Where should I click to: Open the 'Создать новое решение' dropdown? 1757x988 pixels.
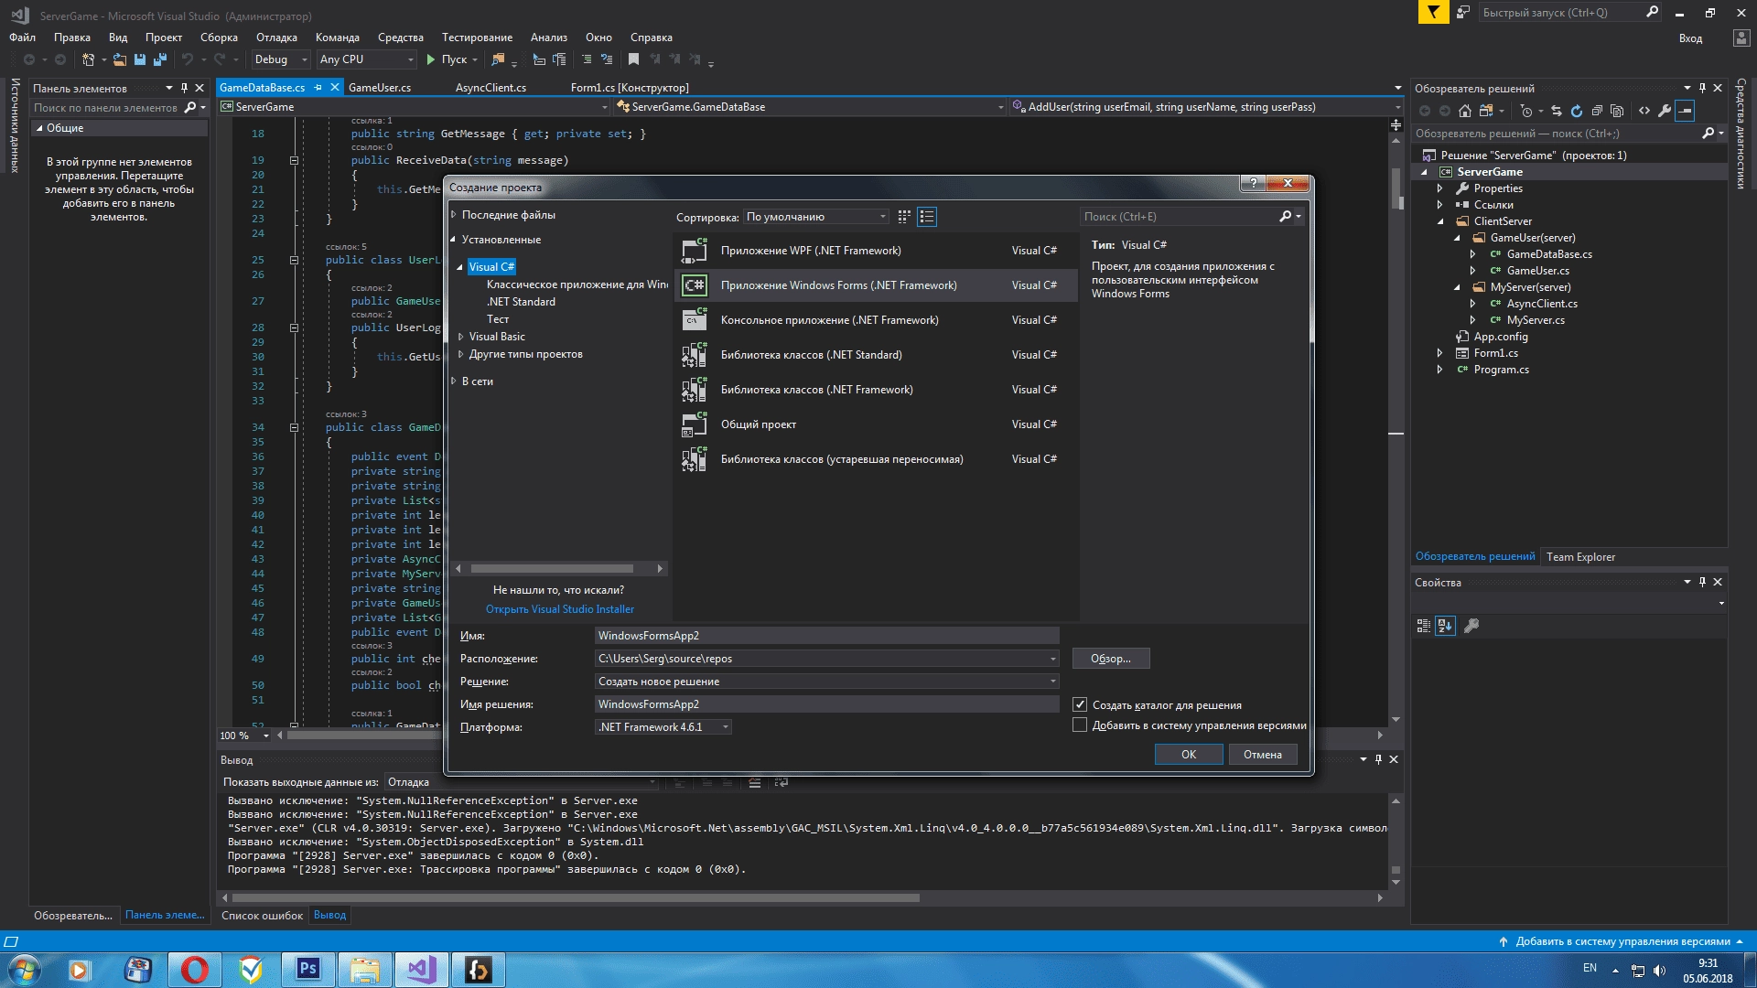827,682
